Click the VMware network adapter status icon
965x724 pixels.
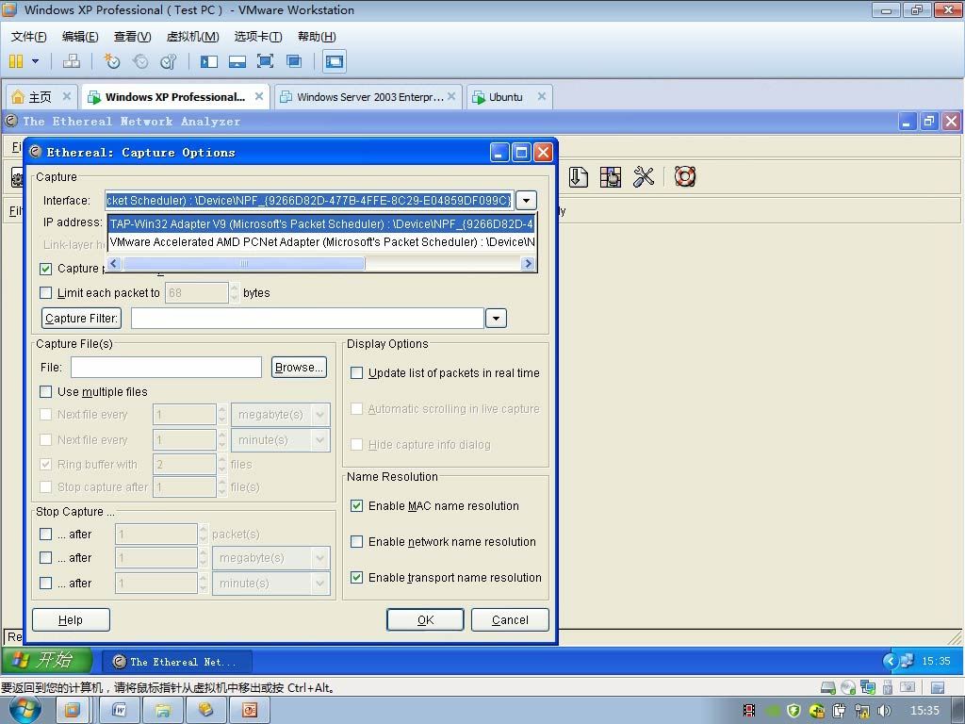pos(868,687)
